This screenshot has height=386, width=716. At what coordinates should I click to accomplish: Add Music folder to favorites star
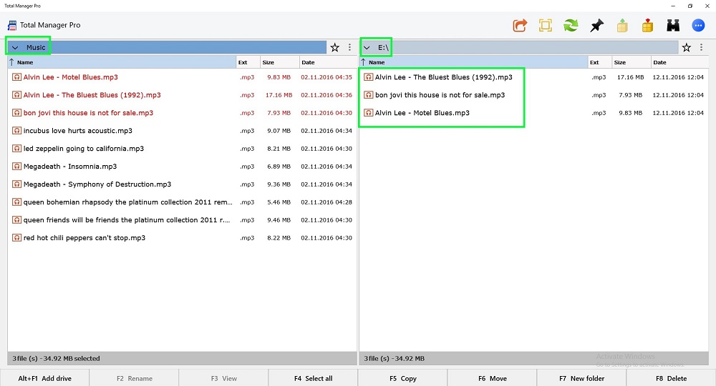[x=334, y=47]
